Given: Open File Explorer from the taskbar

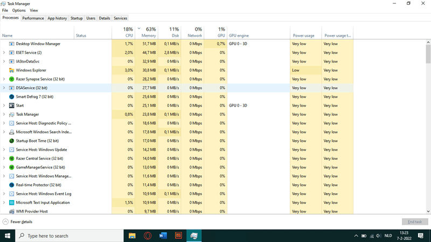Looking at the screenshot, I should coord(132,236).
